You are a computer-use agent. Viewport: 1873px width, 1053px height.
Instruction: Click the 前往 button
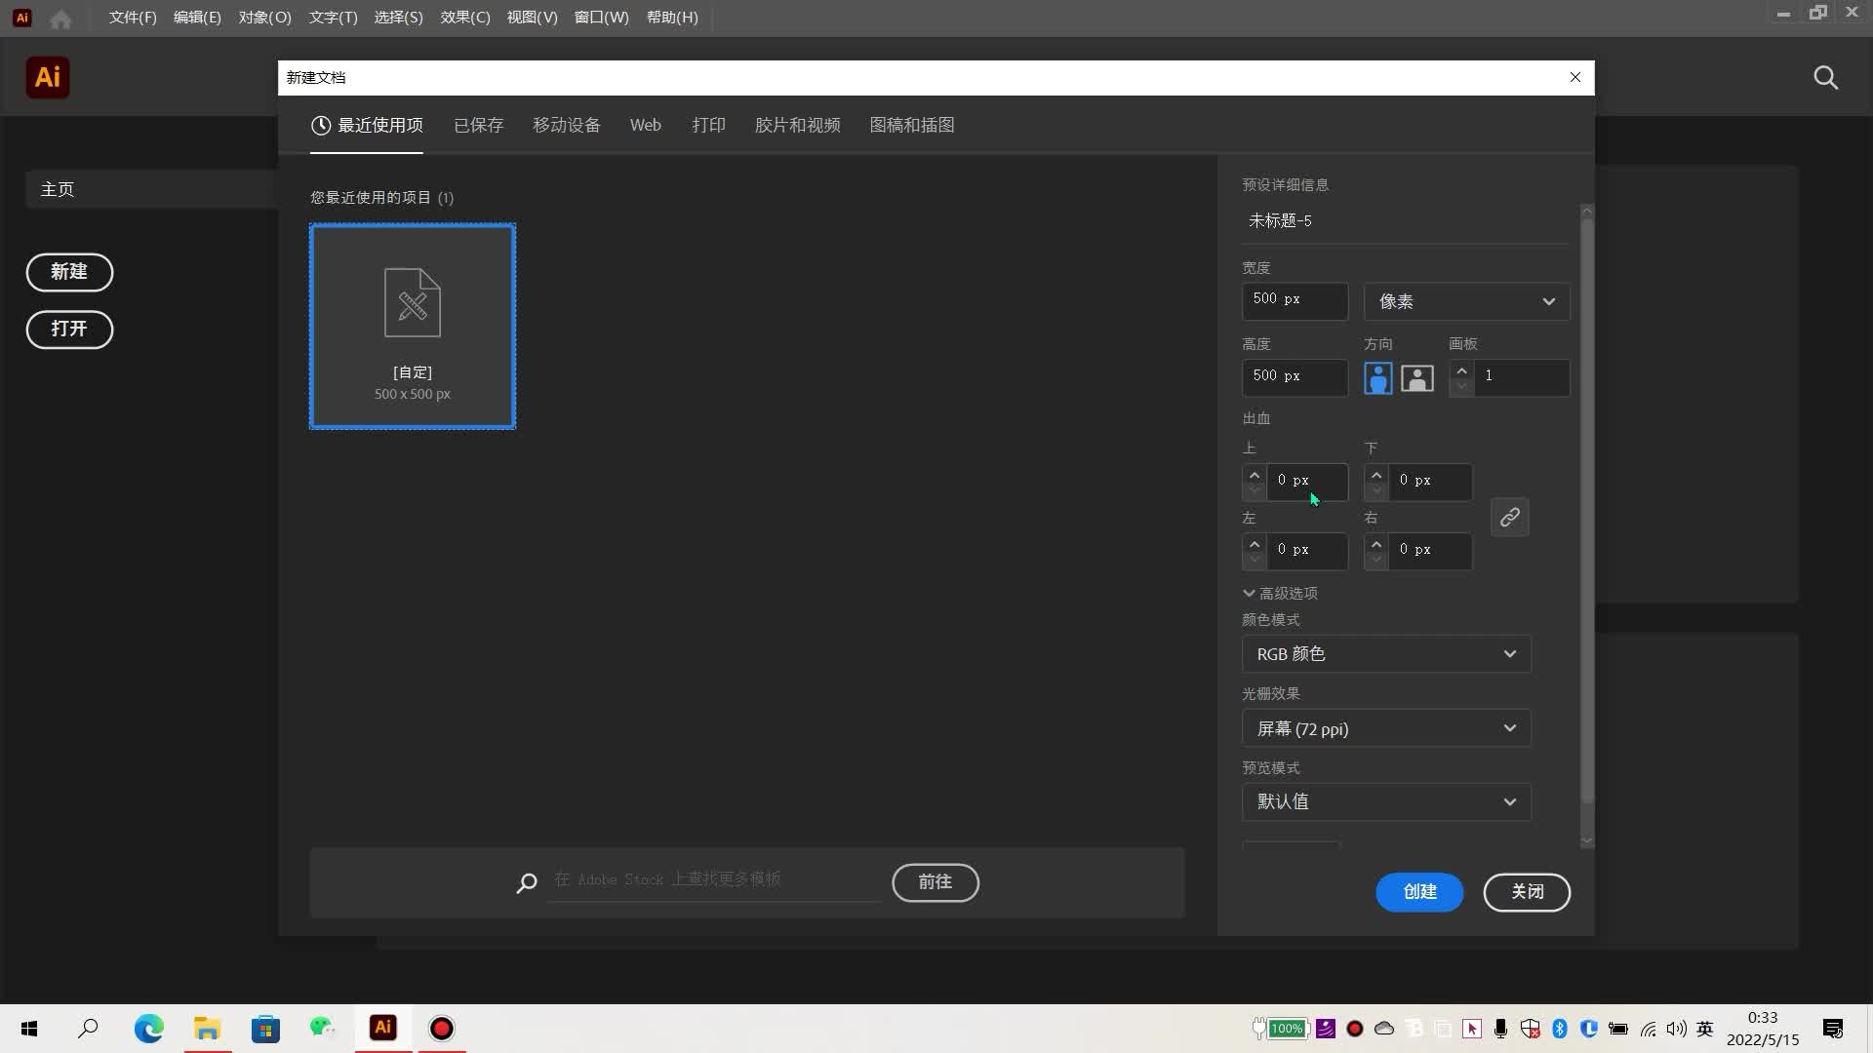coord(935,882)
